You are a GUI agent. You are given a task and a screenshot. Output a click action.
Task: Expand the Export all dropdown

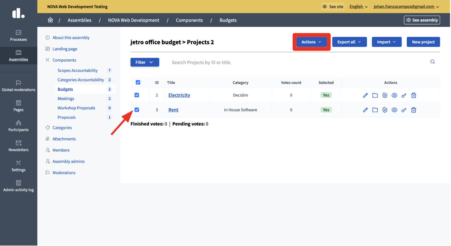tap(349, 42)
